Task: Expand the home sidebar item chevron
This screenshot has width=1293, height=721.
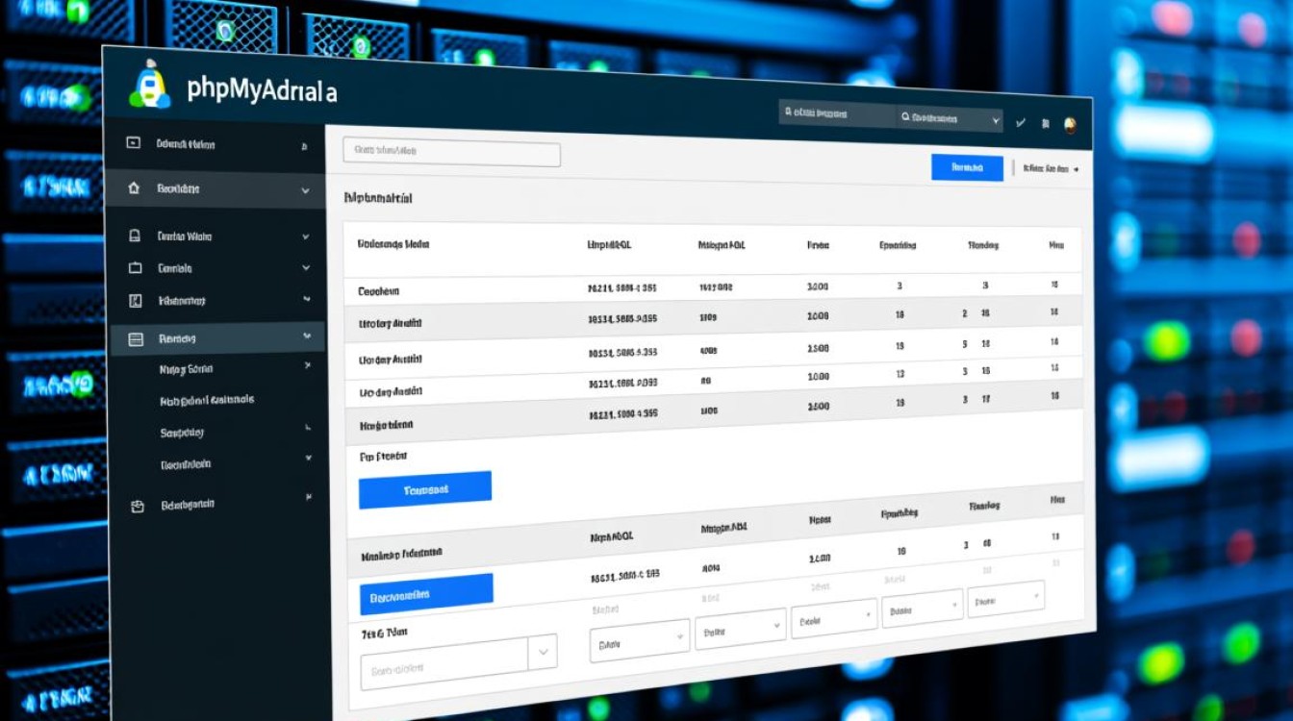Action: pos(305,191)
